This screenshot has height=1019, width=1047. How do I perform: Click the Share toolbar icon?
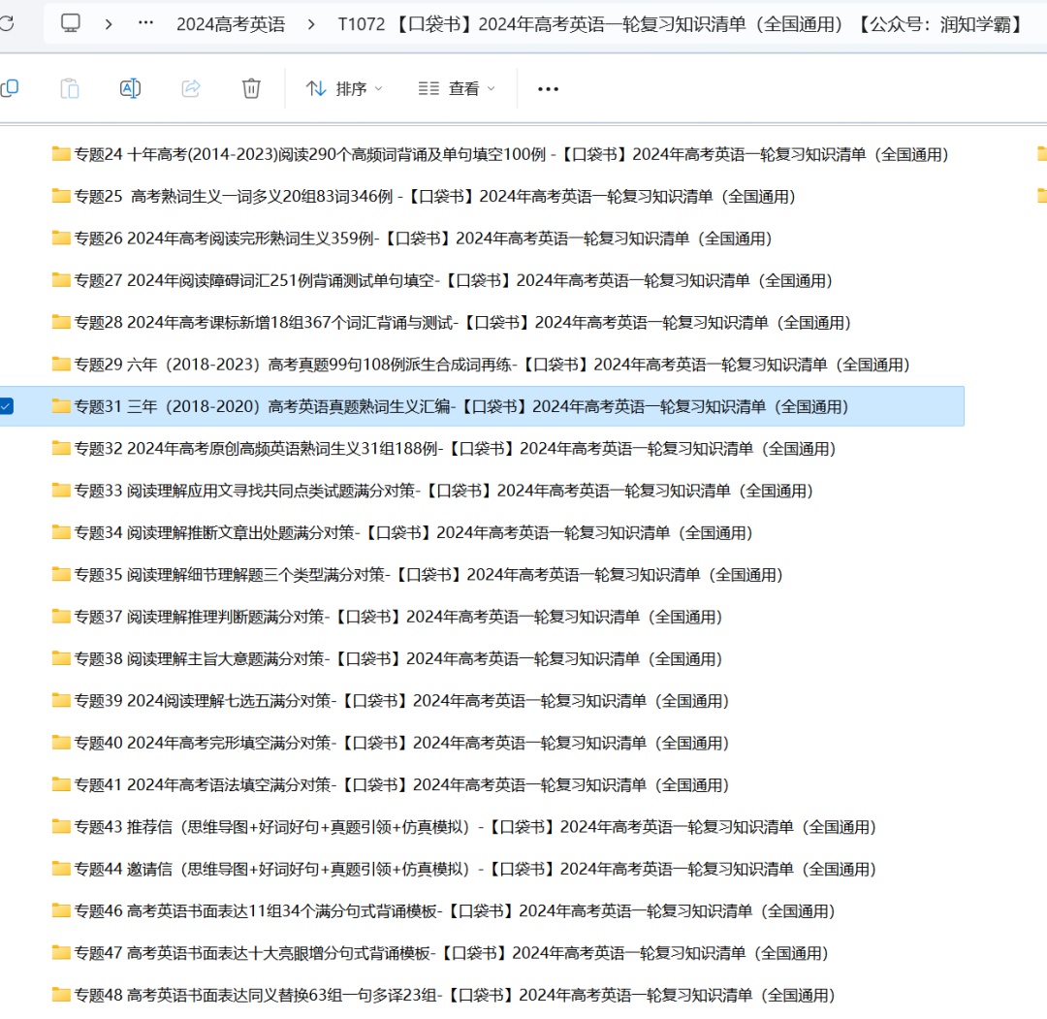(191, 88)
